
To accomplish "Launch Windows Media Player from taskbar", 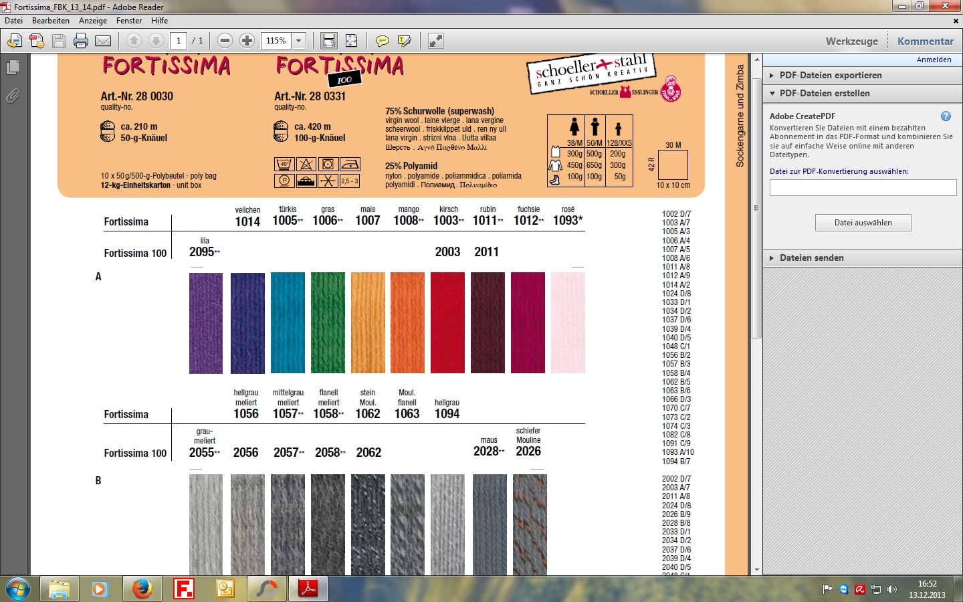I will 100,589.
